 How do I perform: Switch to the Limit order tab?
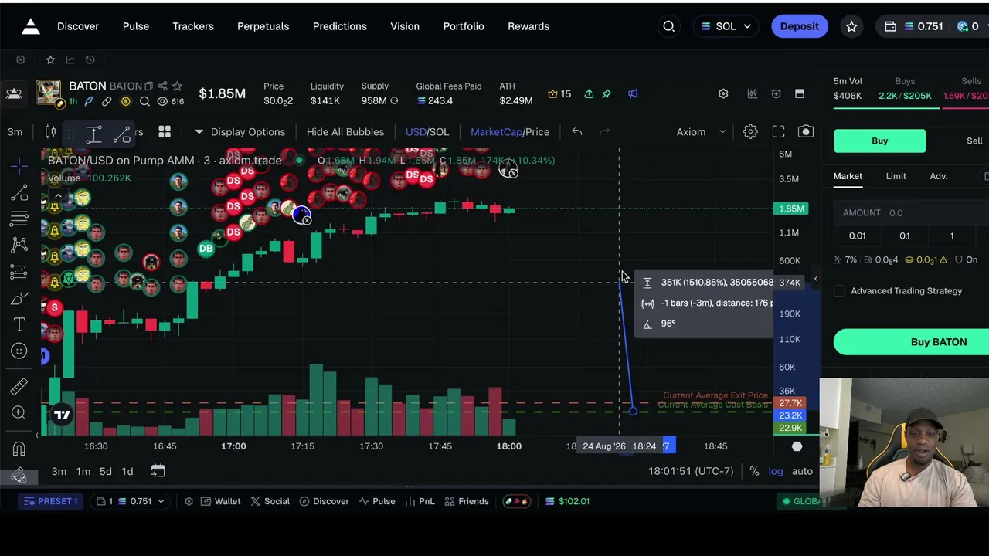(x=896, y=176)
